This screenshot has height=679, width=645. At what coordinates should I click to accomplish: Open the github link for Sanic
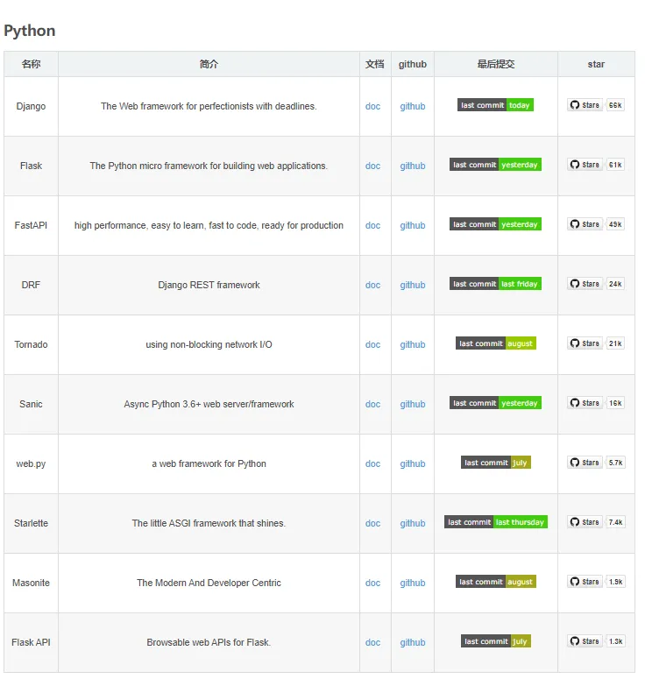(x=413, y=404)
